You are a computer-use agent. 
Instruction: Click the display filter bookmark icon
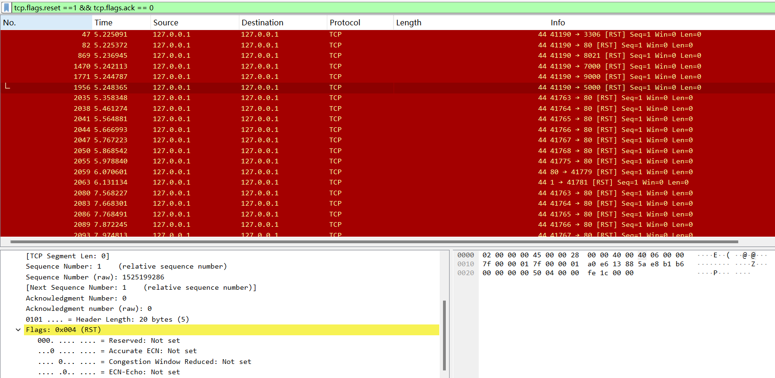point(7,8)
